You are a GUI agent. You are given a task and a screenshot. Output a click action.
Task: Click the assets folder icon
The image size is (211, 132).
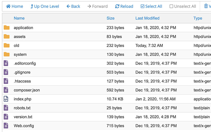pyautogui.click(x=7, y=37)
